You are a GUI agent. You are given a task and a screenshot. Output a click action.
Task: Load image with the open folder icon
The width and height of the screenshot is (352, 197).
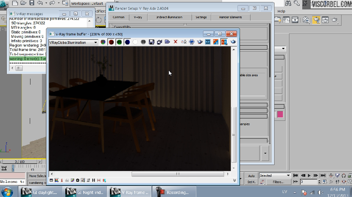point(168,42)
